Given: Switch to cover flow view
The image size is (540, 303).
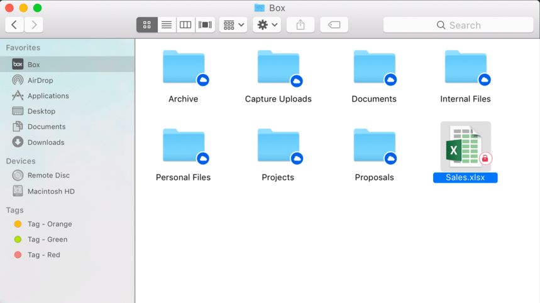Looking at the screenshot, I should point(205,24).
